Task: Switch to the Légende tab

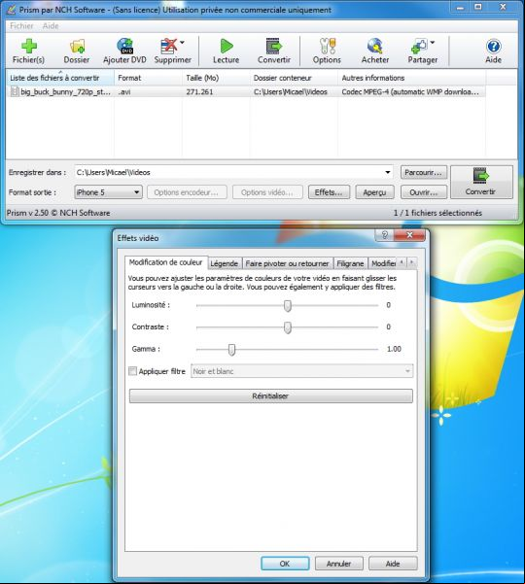Action: (224, 263)
